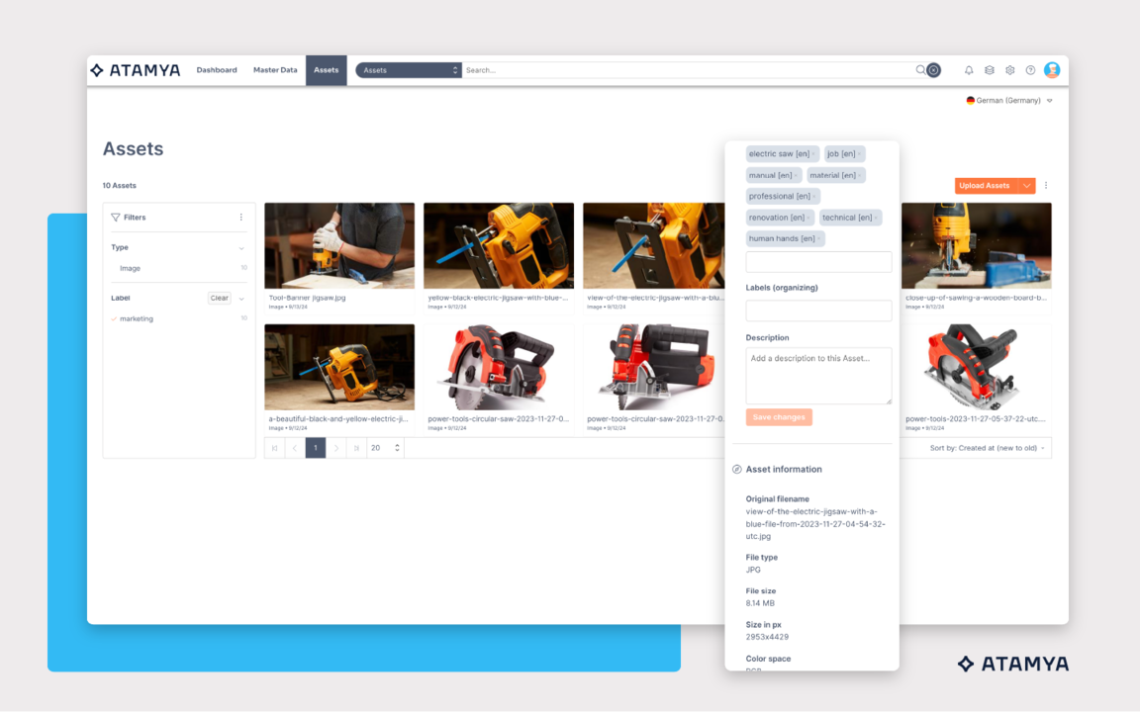
Task: Click the '10 Assets' count text
Action: pos(119,186)
